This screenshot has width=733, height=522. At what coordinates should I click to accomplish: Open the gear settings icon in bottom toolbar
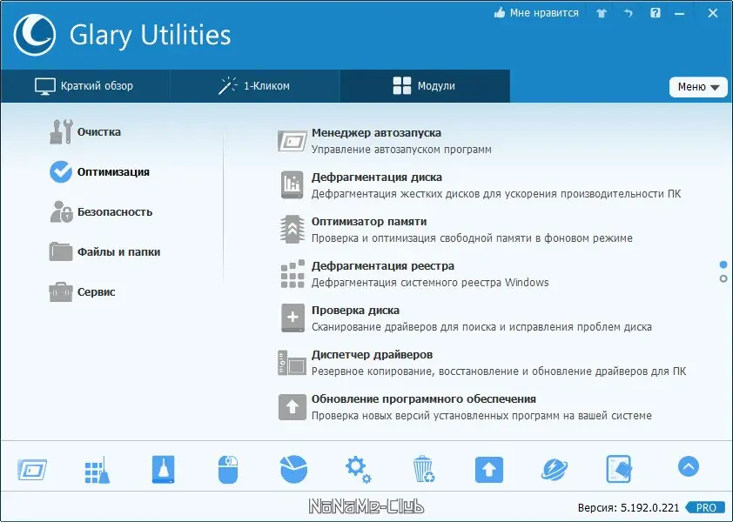358,467
